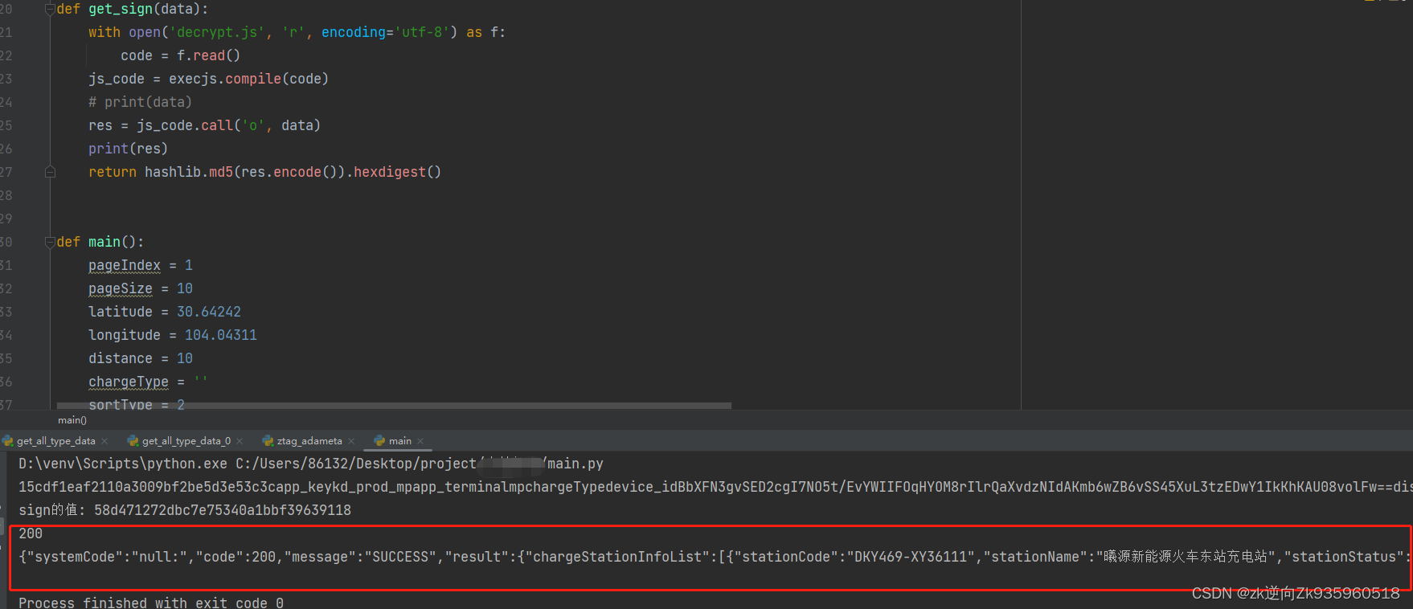Click the 'distance = 10' line
The image size is (1413, 609).
[x=140, y=358]
